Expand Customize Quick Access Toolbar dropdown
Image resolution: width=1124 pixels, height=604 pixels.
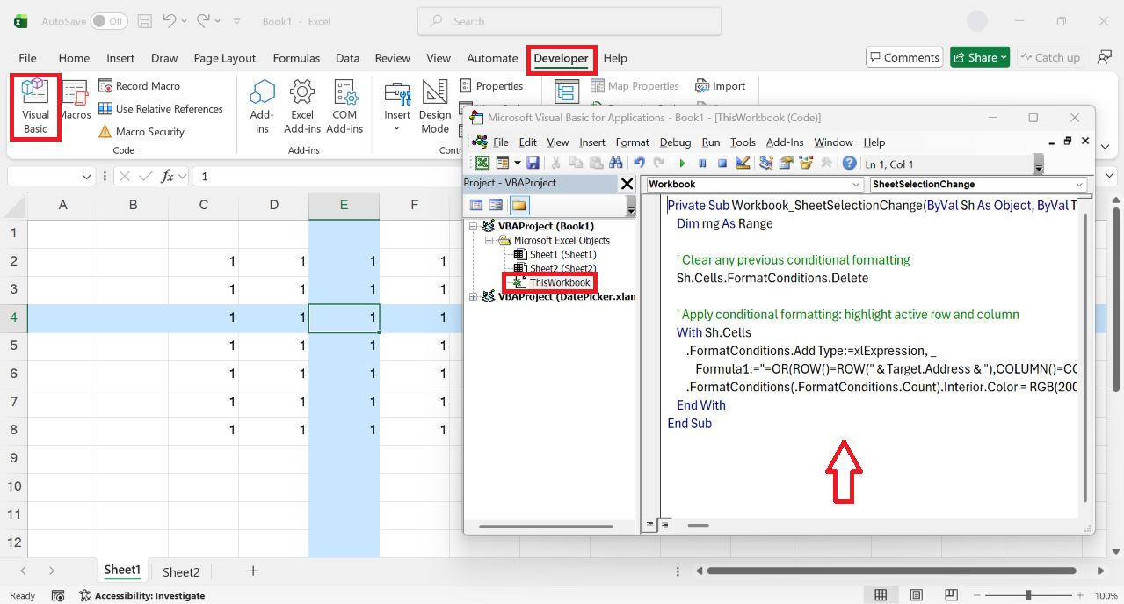(237, 21)
